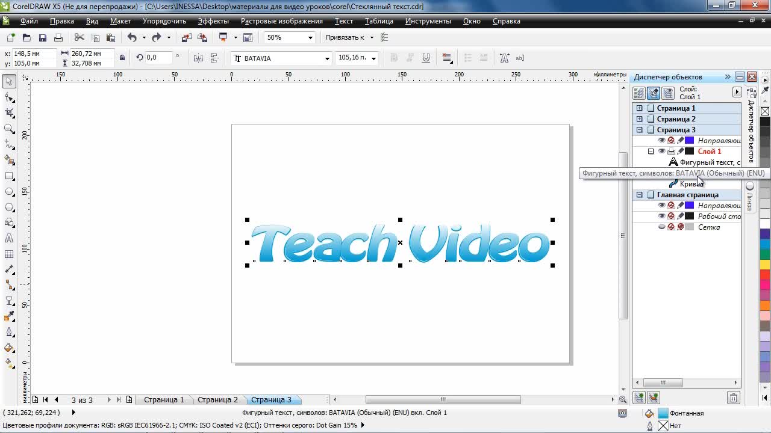
Task: Select the Freehand curve tool
Action: tap(9, 144)
